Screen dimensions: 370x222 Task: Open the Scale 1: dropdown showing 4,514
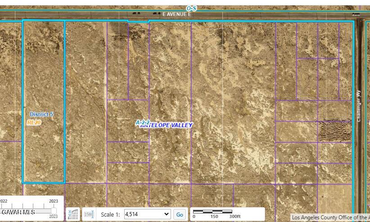click(147, 214)
